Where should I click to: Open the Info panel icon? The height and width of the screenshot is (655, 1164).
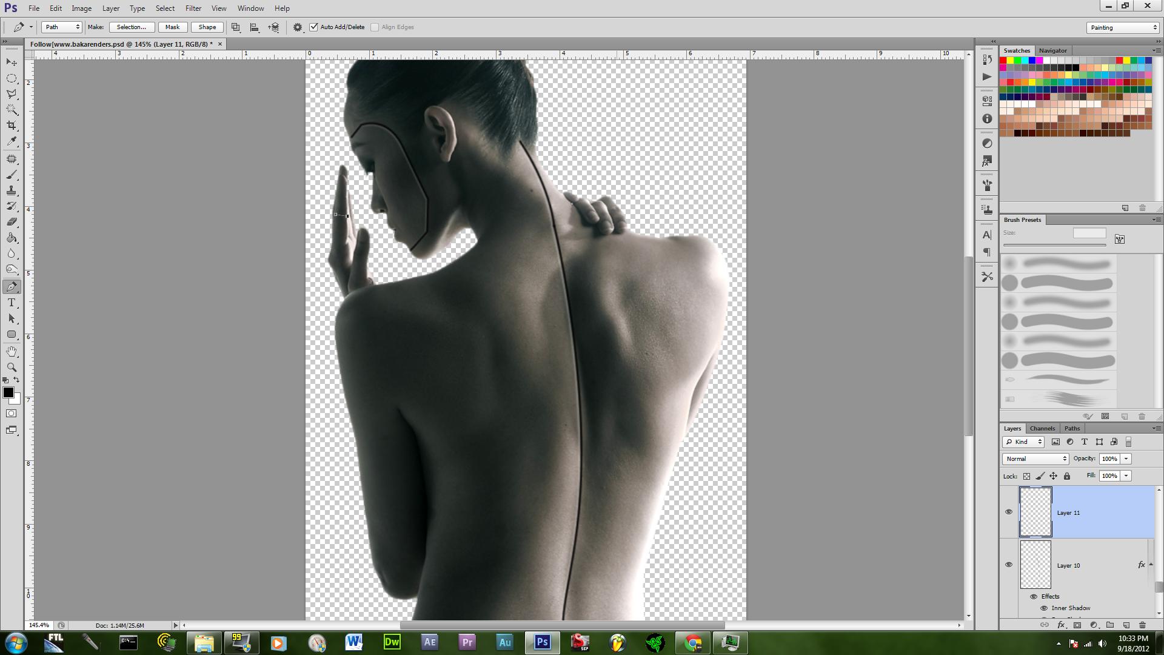click(x=987, y=119)
